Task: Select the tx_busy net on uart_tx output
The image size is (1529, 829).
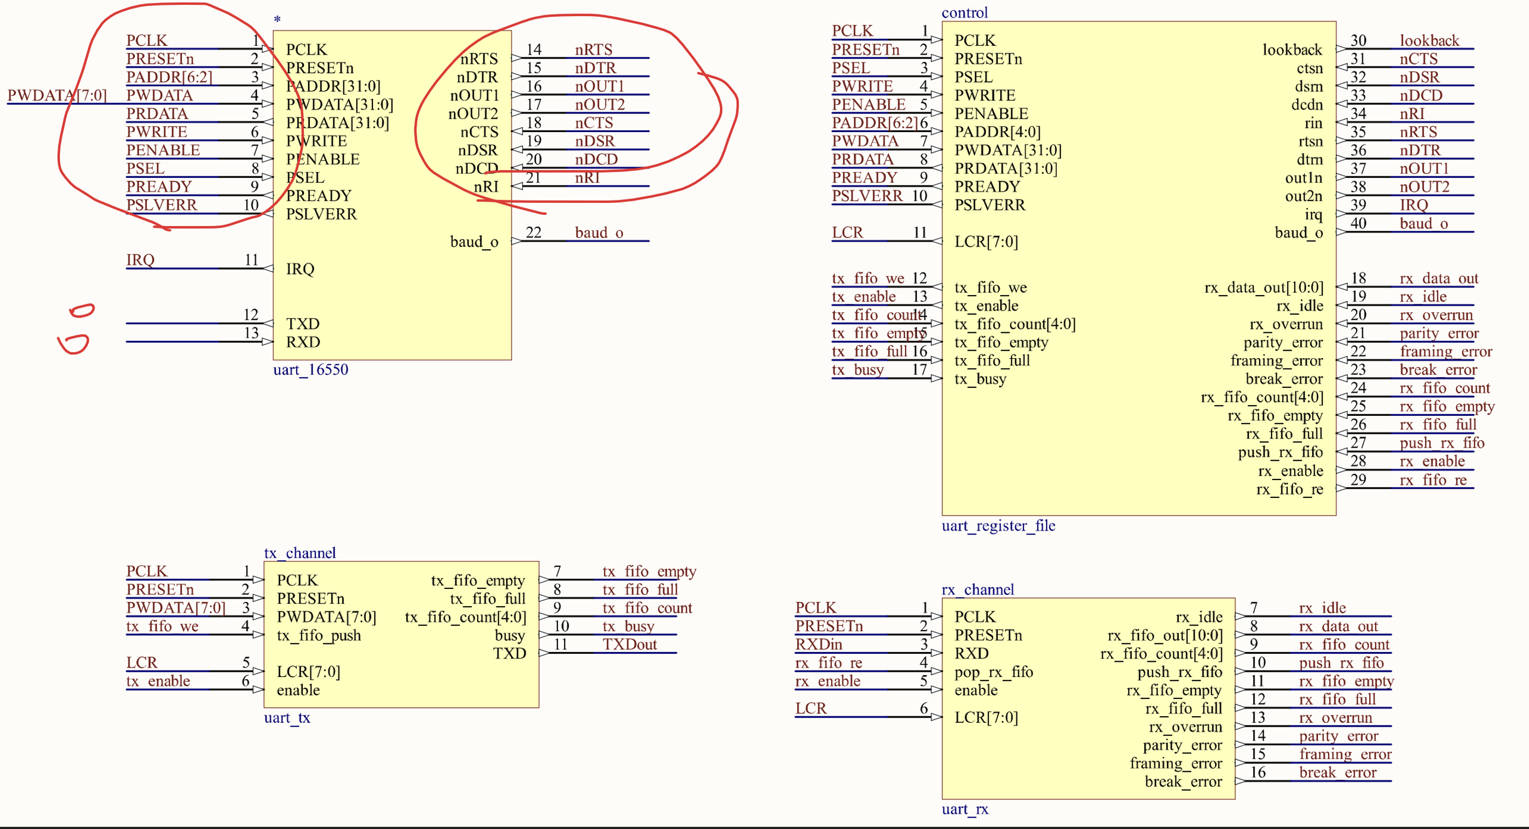Action: [x=628, y=626]
